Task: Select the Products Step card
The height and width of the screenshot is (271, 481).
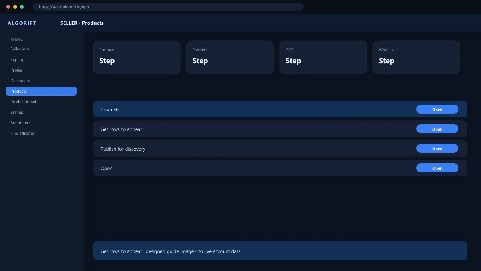Action: pyautogui.click(x=137, y=57)
